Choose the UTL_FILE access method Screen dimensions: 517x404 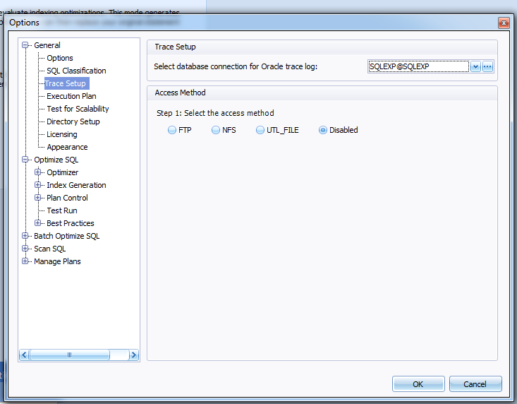point(260,130)
